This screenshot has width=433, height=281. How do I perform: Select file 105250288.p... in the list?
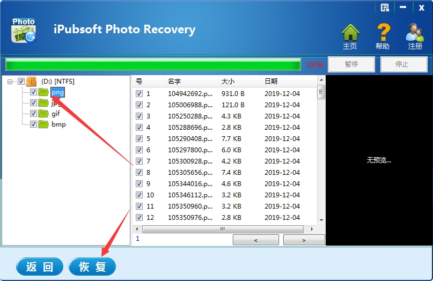click(190, 116)
